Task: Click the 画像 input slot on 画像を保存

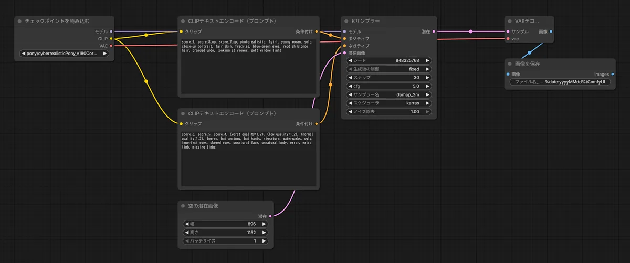Action: [x=508, y=74]
